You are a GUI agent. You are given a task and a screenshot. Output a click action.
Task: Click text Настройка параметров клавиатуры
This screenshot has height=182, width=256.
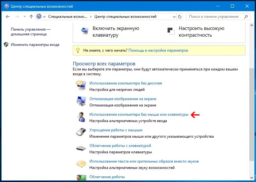(x=120, y=152)
